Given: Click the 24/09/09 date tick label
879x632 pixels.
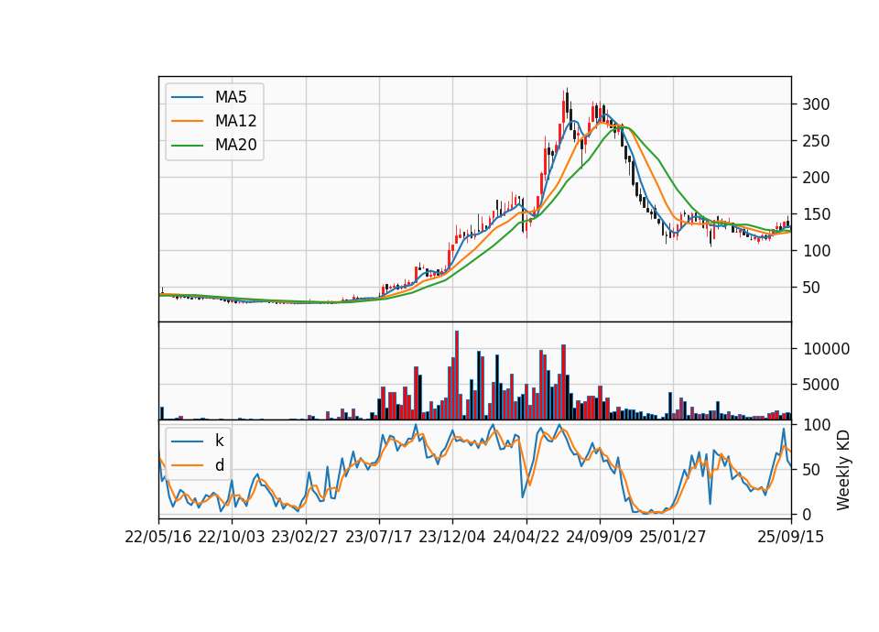Looking at the screenshot, I should coord(599,537).
